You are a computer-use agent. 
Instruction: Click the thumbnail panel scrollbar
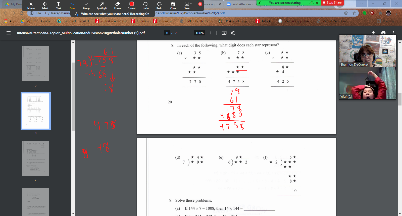73,96
